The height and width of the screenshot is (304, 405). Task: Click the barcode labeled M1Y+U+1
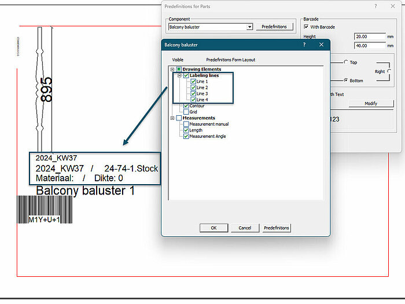(x=45, y=210)
